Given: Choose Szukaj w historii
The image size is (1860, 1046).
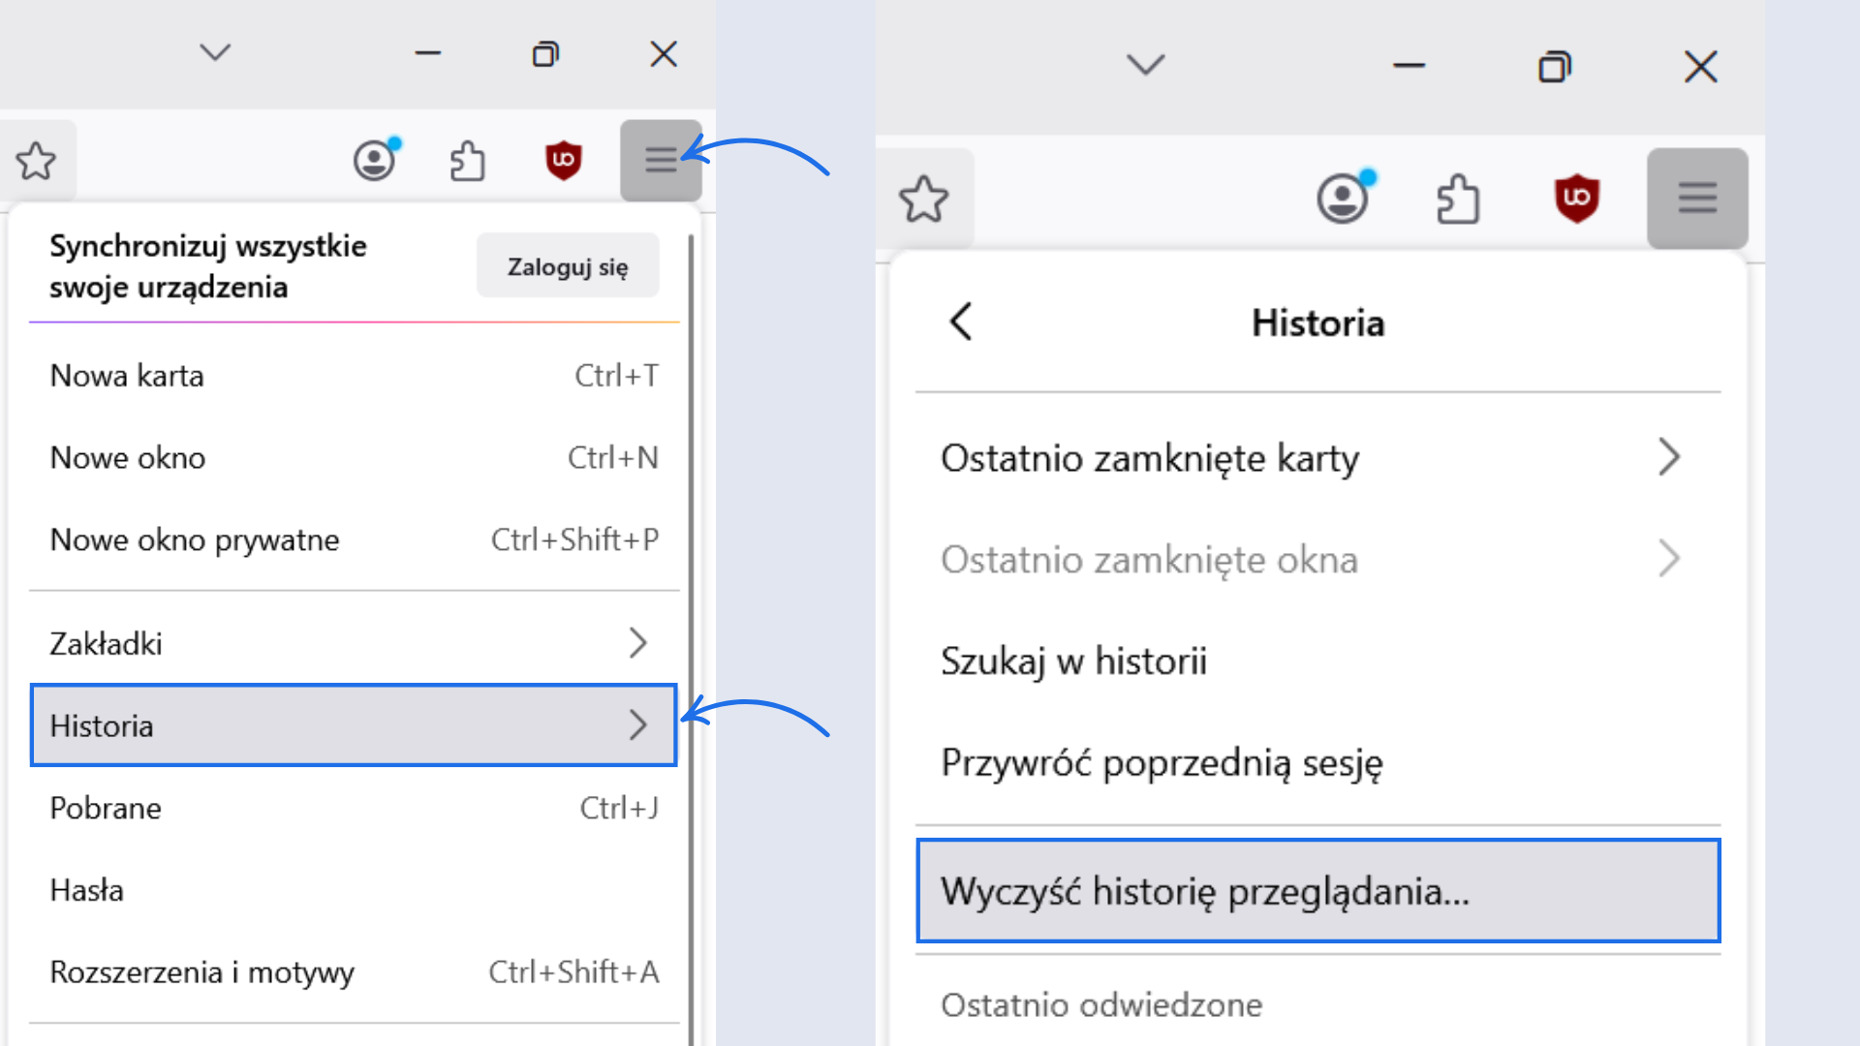Looking at the screenshot, I should [x=1073, y=661].
